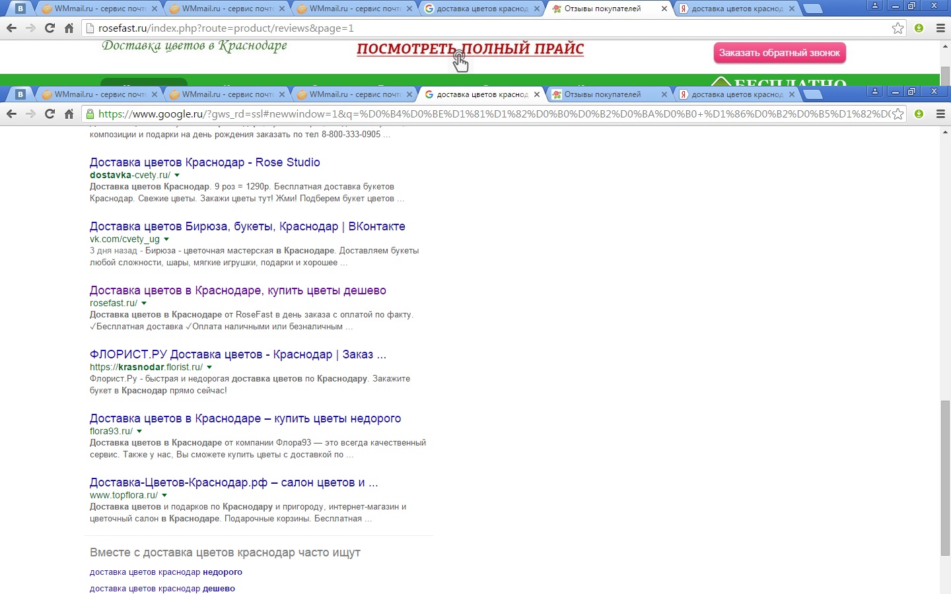This screenshot has width=951, height=594.
Task: Select the active Google search tab in front window
Action: point(481,94)
